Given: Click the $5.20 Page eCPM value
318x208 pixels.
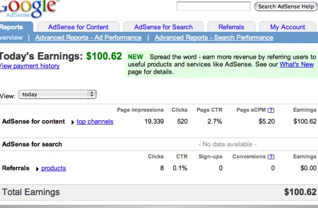Looking at the screenshot, I should click(267, 121).
